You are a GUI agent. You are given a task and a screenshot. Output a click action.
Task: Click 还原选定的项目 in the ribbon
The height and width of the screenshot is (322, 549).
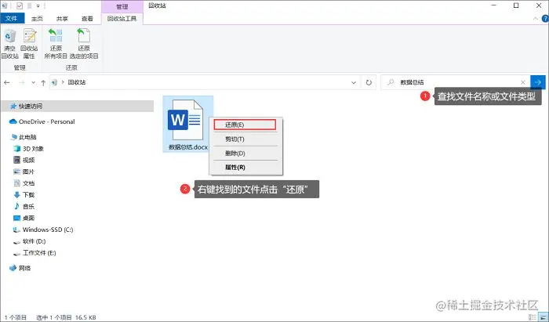(84, 44)
